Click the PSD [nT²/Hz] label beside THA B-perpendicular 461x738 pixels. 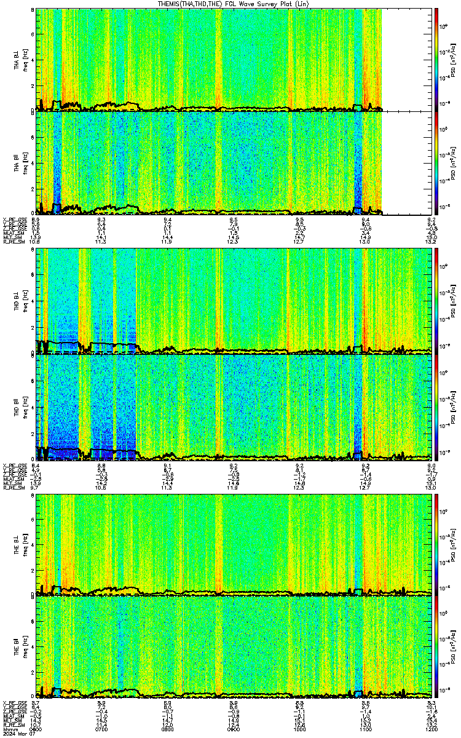coord(453,60)
